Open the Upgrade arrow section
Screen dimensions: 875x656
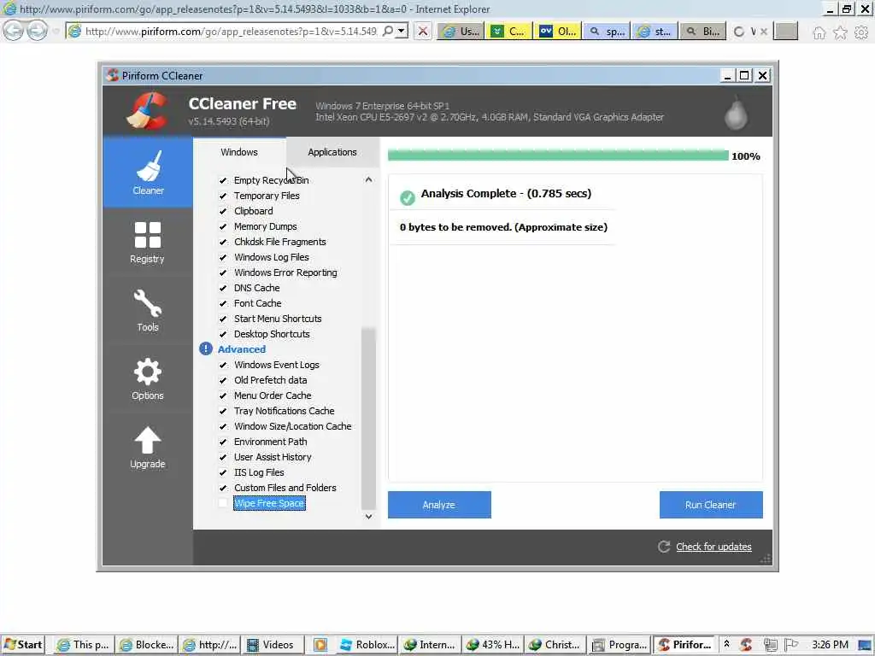(x=147, y=448)
